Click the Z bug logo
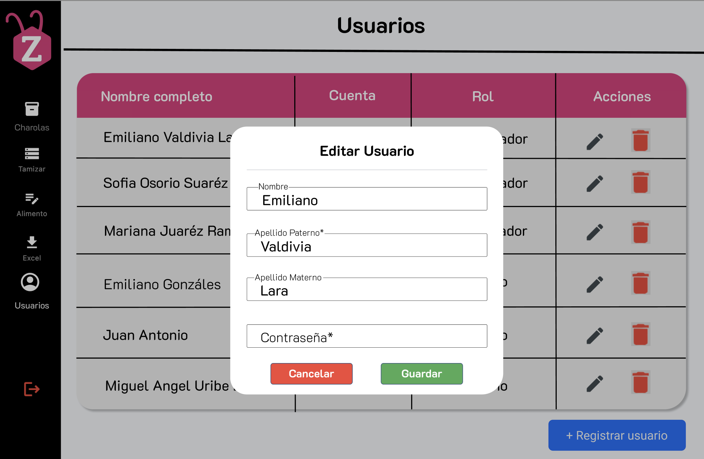 [30, 40]
